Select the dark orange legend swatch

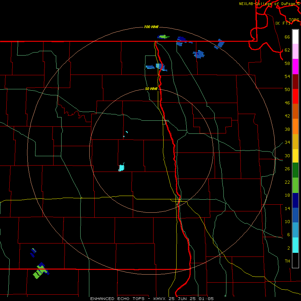coord(295,111)
